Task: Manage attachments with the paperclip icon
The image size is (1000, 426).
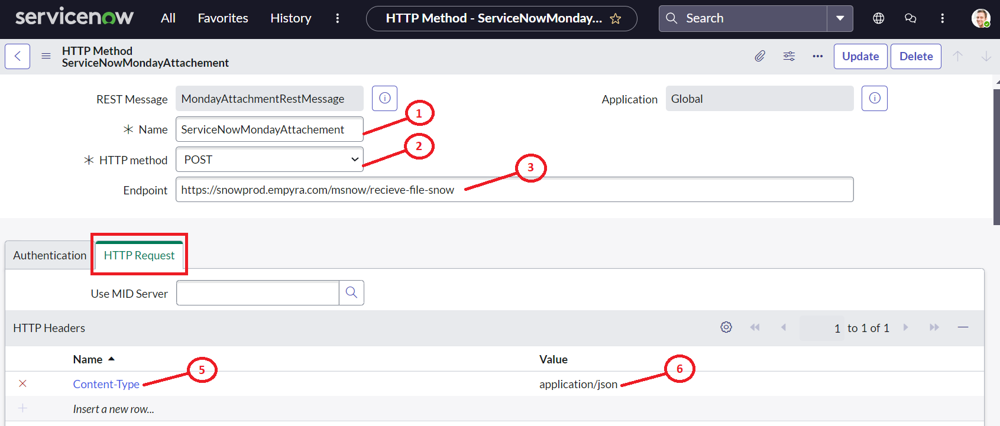Action: (x=760, y=56)
